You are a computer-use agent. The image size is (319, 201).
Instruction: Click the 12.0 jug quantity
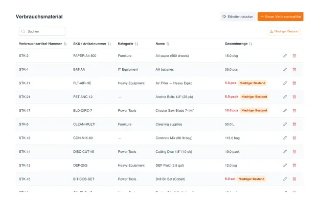[x=231, y=165]
